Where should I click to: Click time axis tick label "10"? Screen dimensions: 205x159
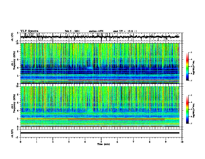[182, 142]
